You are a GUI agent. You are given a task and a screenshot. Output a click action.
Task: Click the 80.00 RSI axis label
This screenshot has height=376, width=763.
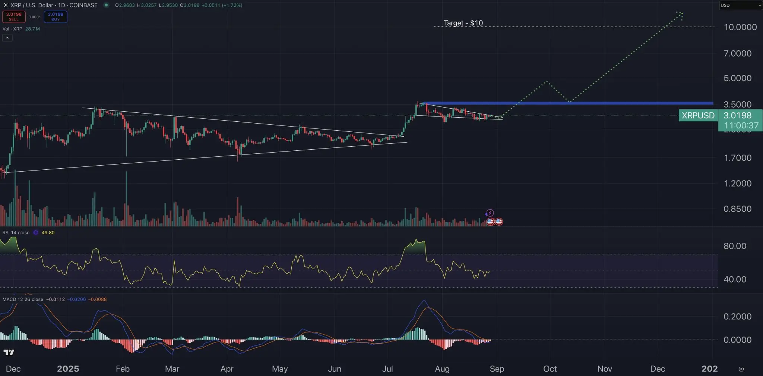pyautogui.click(x=735, y=246)
